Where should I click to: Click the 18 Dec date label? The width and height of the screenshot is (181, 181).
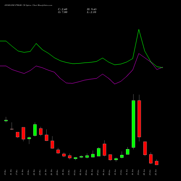(x=22, y=172)
